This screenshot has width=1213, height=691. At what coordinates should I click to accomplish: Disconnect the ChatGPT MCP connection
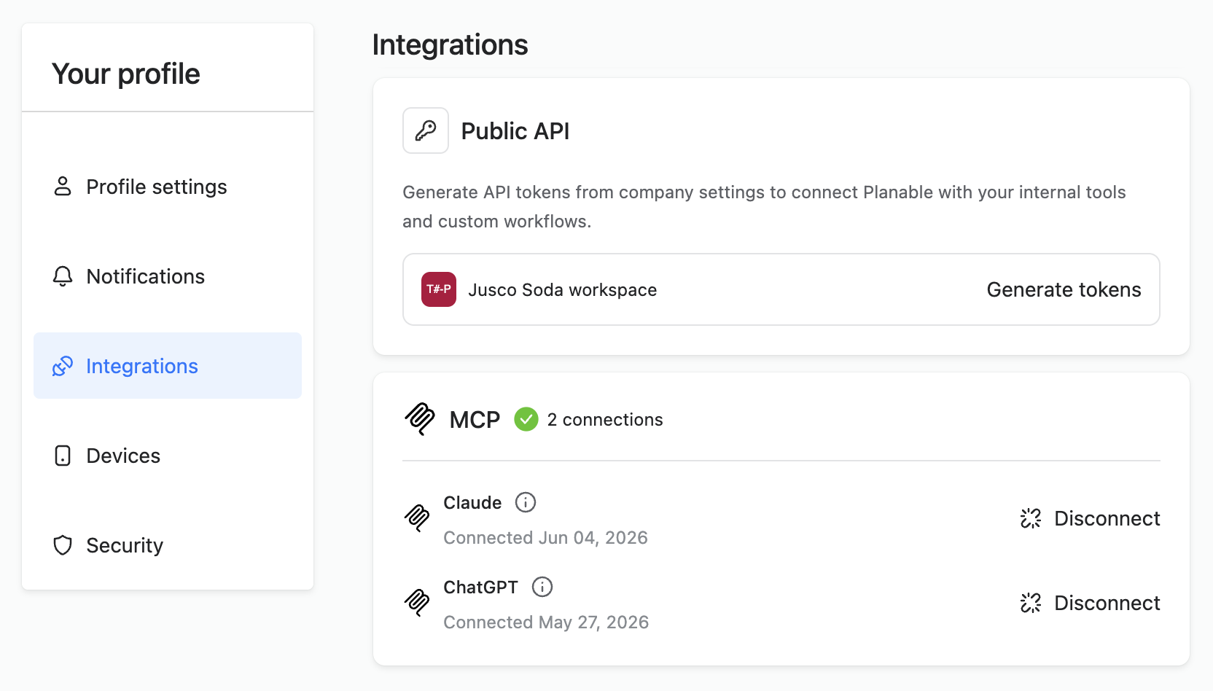click(1090, 603)
